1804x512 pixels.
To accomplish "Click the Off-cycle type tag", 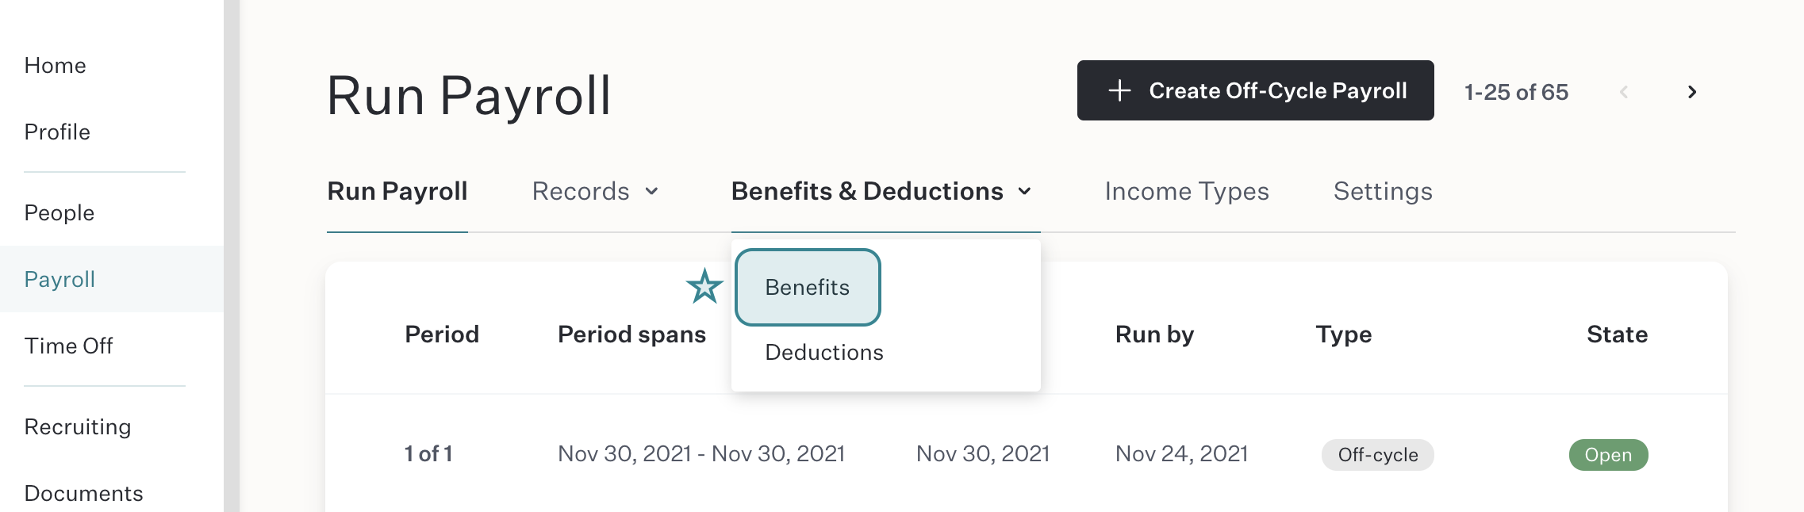I will [x=1376, y=454].
